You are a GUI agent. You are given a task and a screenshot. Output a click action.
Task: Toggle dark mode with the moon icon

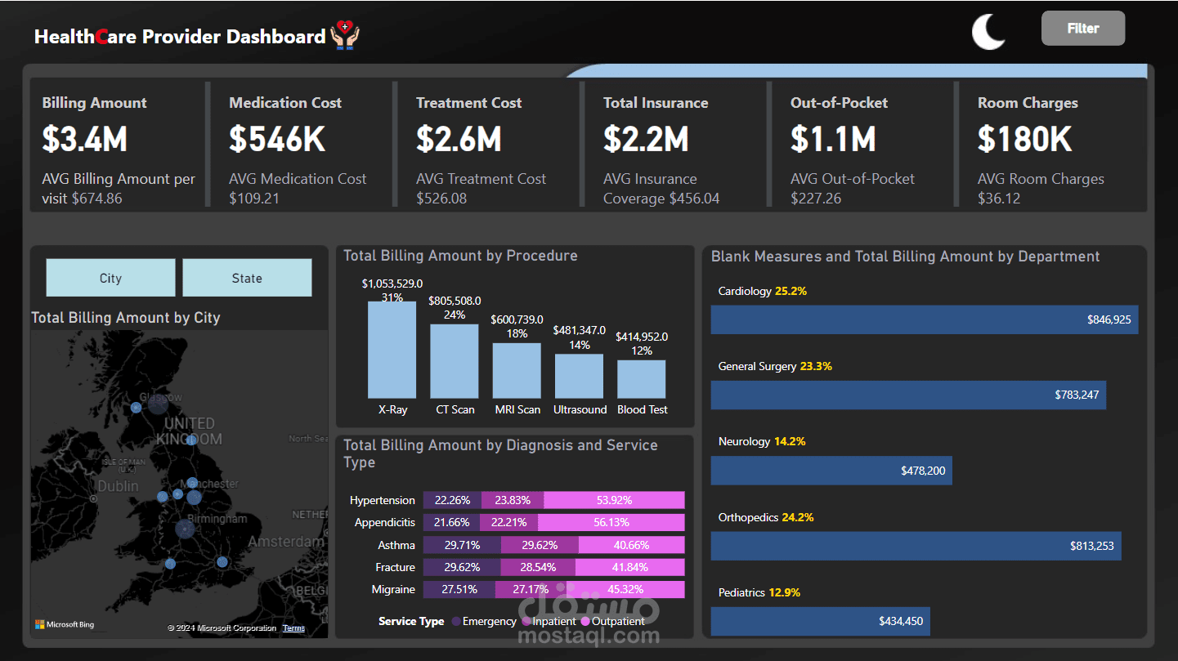(x=988, y=33)
